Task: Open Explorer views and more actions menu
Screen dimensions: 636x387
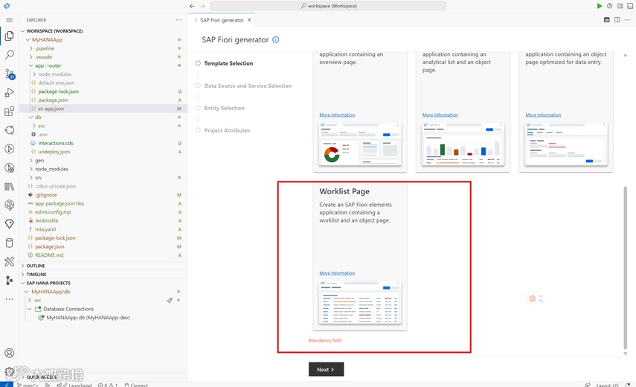Action: coord(179,20)
